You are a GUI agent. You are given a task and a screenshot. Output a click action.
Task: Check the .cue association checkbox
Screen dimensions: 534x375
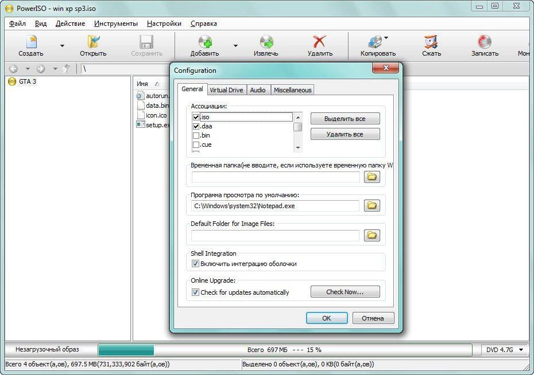click(x=196, y=145)
